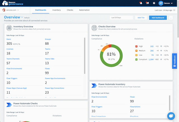The width and height of the screenshot is (179, 122).
Task: Click the Low violations up arrow
Action: (161, 55)
